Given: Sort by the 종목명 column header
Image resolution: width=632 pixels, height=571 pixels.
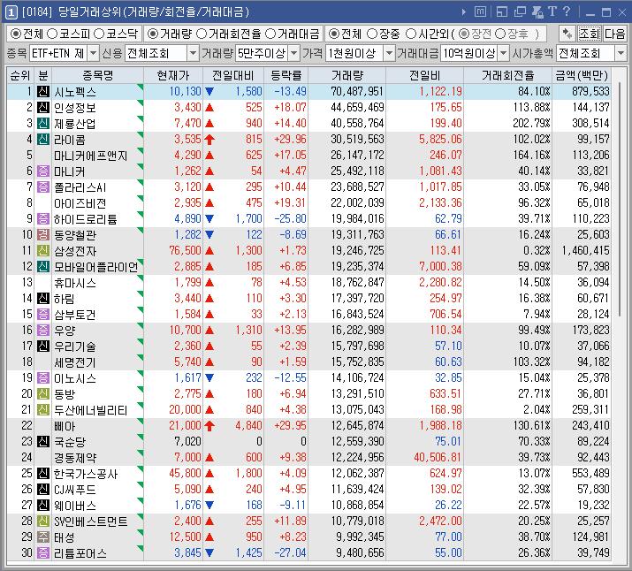Looking at the screenshot, I should pos(97,75).
